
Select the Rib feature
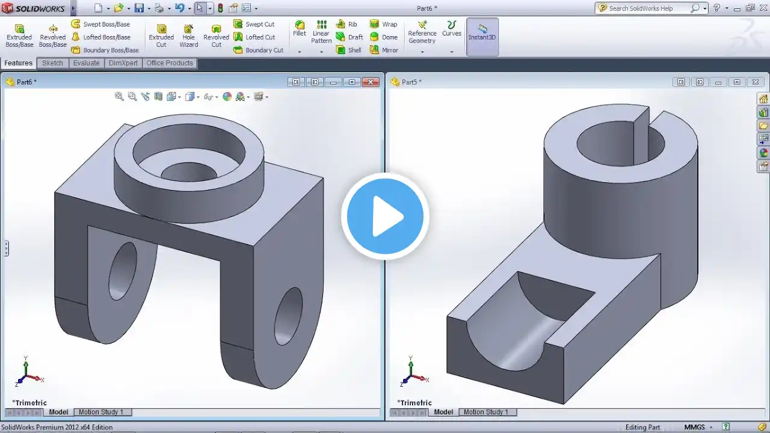click(x=346, y=24)
